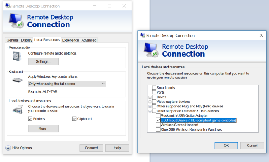Select Xbox 360 Wireless Receiver for Windows text
The height and width of the screenshot is (162, 269).
pyautogui.click(x=191, y=129)
